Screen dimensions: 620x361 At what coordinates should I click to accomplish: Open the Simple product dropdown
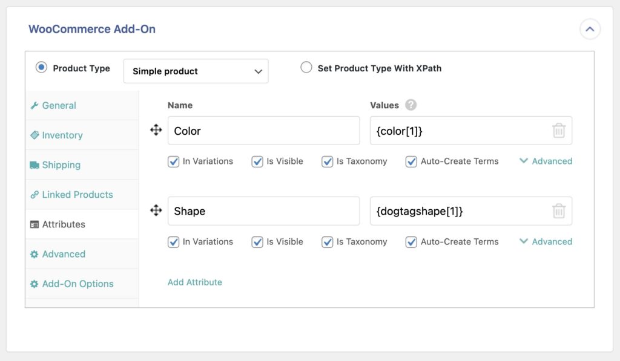(196, 71)
